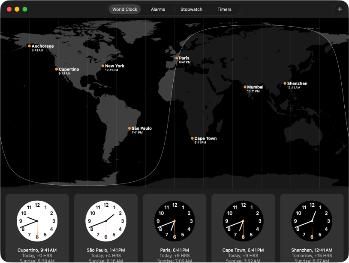Select the Cape Town map pin

click(x=192, y=138)
